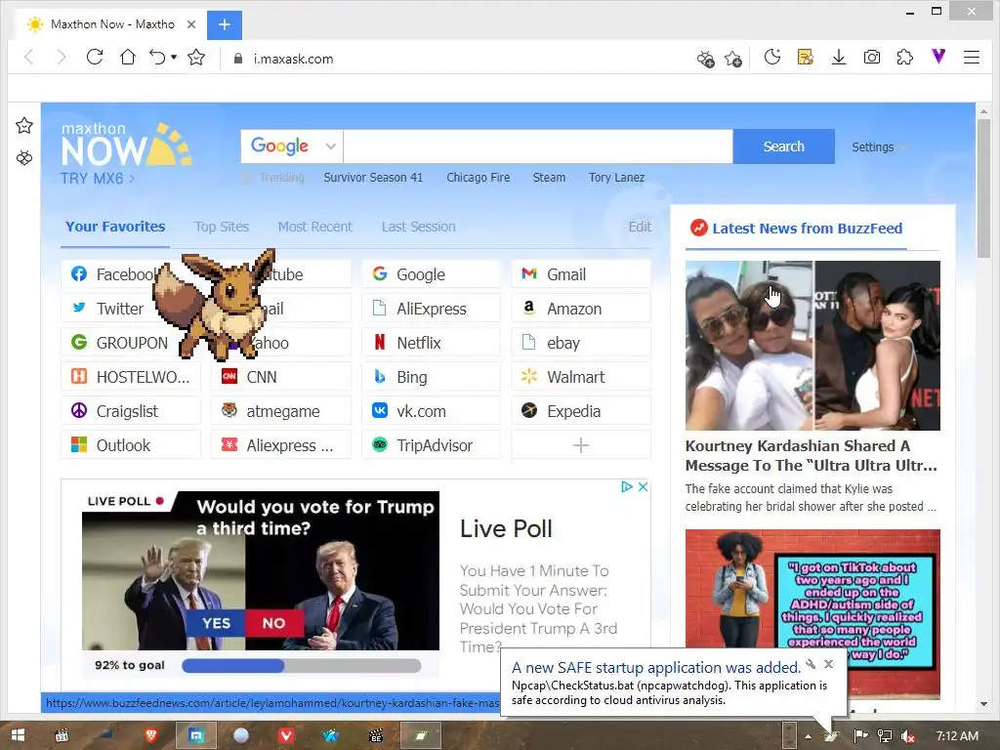This screenshot has width=1000, height=750.
Task: Bookmark this page with the star icon
Action: tap(196, 58)
